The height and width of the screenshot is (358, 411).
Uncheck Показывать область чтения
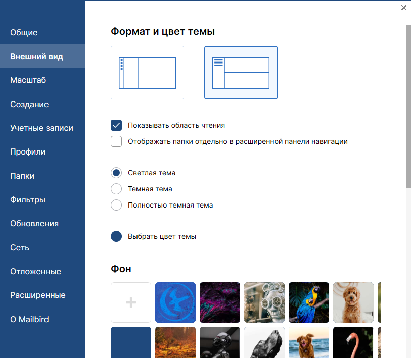pyautogui.click(x=116, y=125)
